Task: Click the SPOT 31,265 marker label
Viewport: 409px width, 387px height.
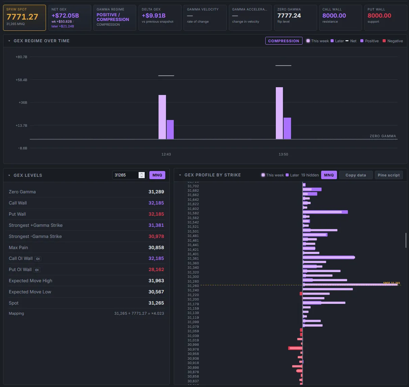Action: click(x=391, y=283)
